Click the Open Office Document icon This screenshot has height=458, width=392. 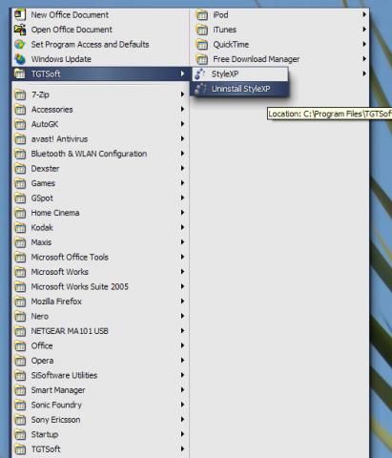point(20,30)
